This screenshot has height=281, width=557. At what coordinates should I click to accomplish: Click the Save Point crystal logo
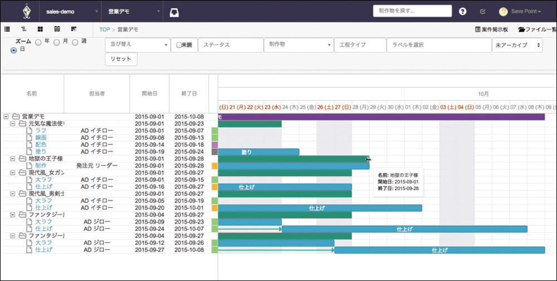(26, 11)
